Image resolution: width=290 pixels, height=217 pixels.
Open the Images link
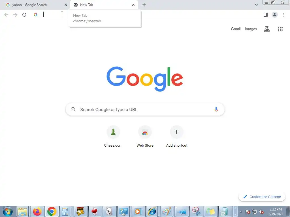[251, 29]
